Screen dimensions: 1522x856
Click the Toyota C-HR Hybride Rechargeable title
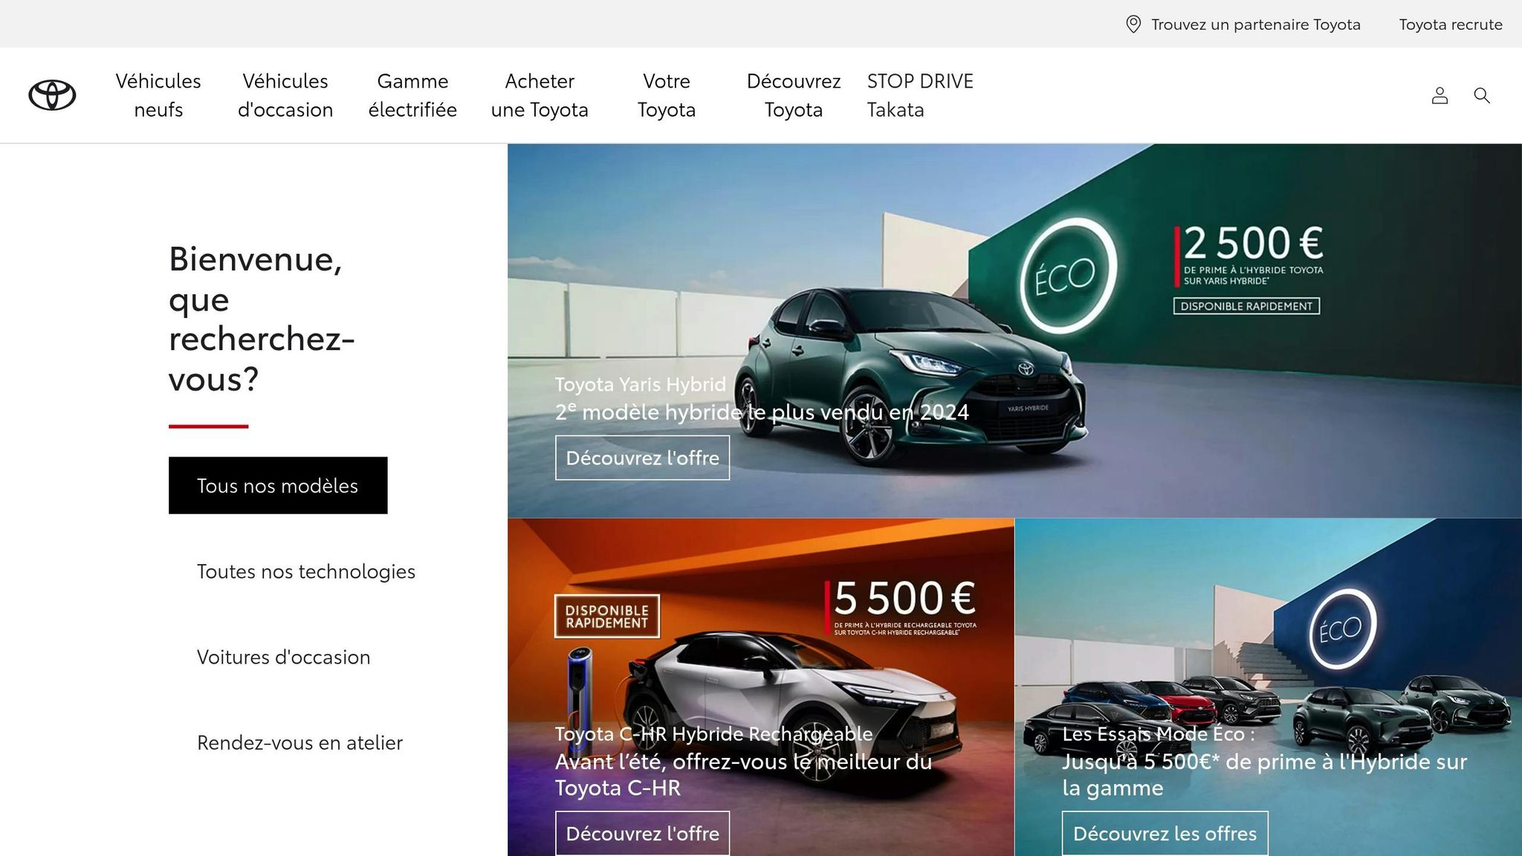coord(713,734)
